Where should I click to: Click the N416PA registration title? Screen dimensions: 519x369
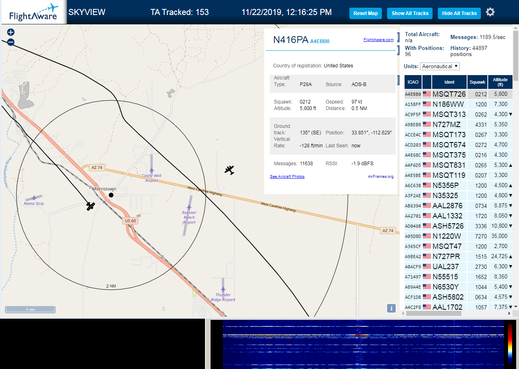pyautogui.click(x=291, y=40)
